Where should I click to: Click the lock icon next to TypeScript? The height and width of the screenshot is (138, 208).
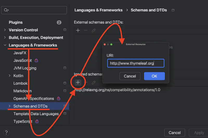pyautogui.click(x=37, y=121)
